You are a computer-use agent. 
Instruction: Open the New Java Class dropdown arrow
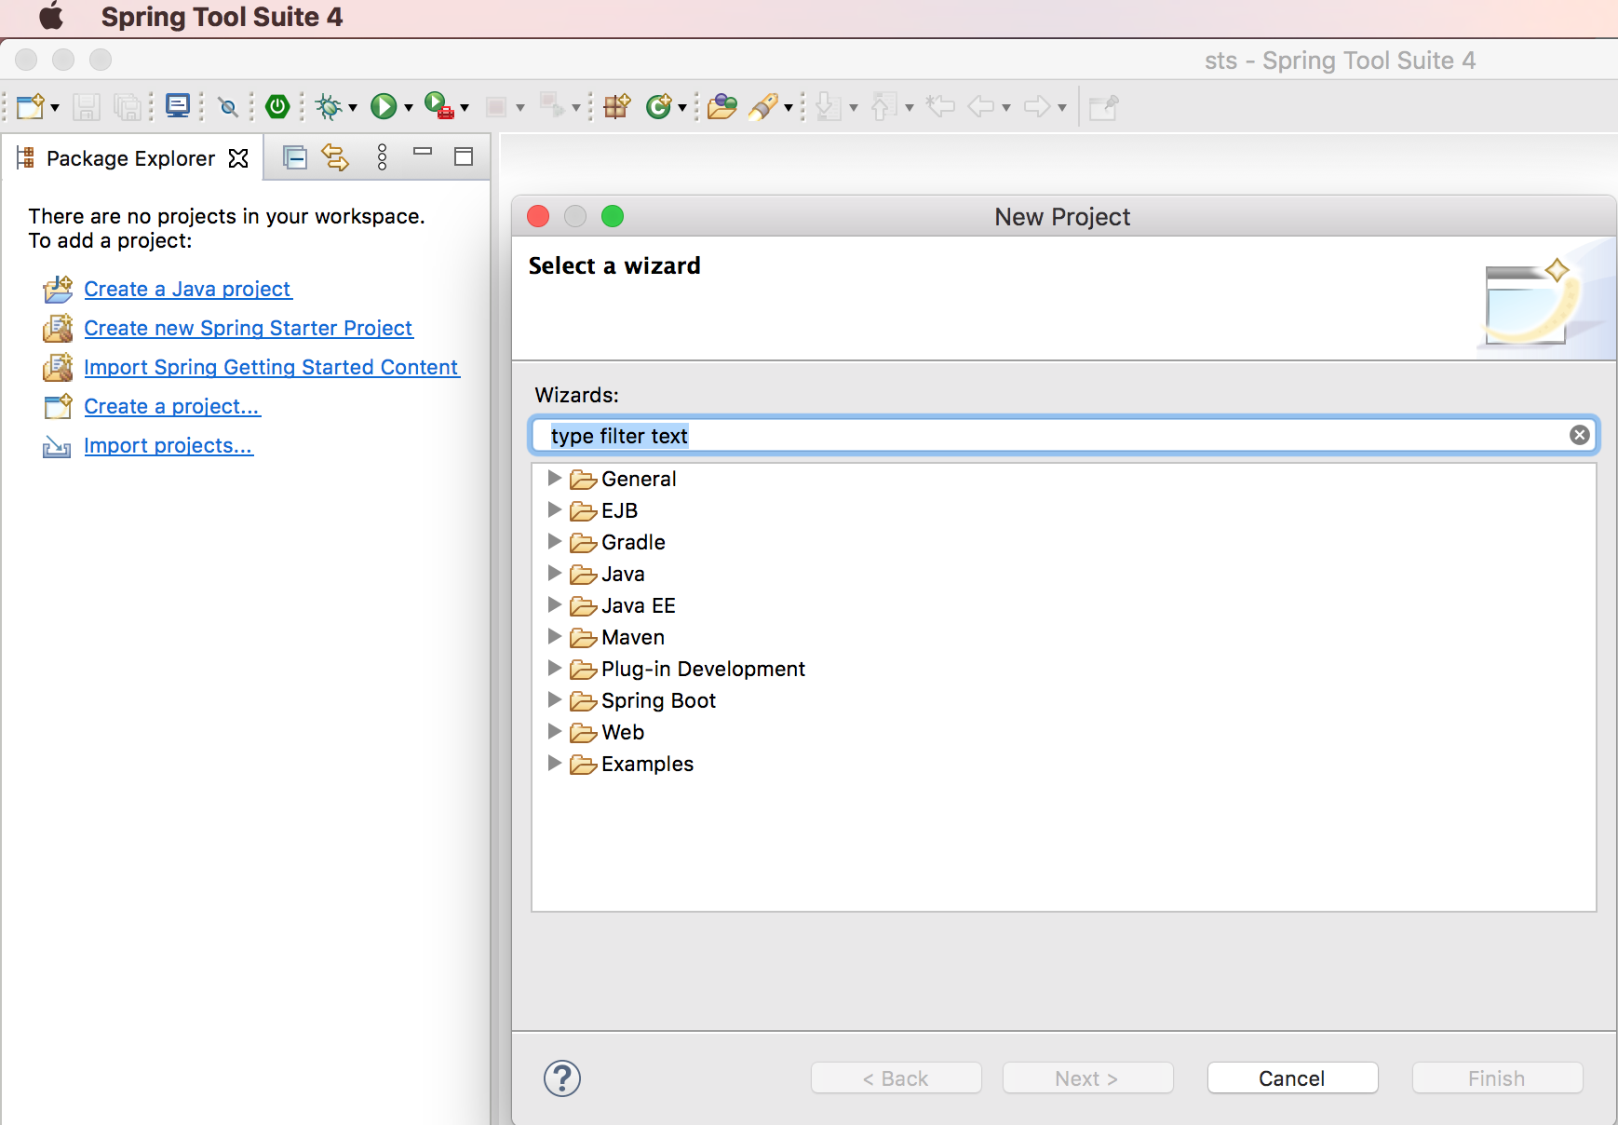[x=682, y=108]
